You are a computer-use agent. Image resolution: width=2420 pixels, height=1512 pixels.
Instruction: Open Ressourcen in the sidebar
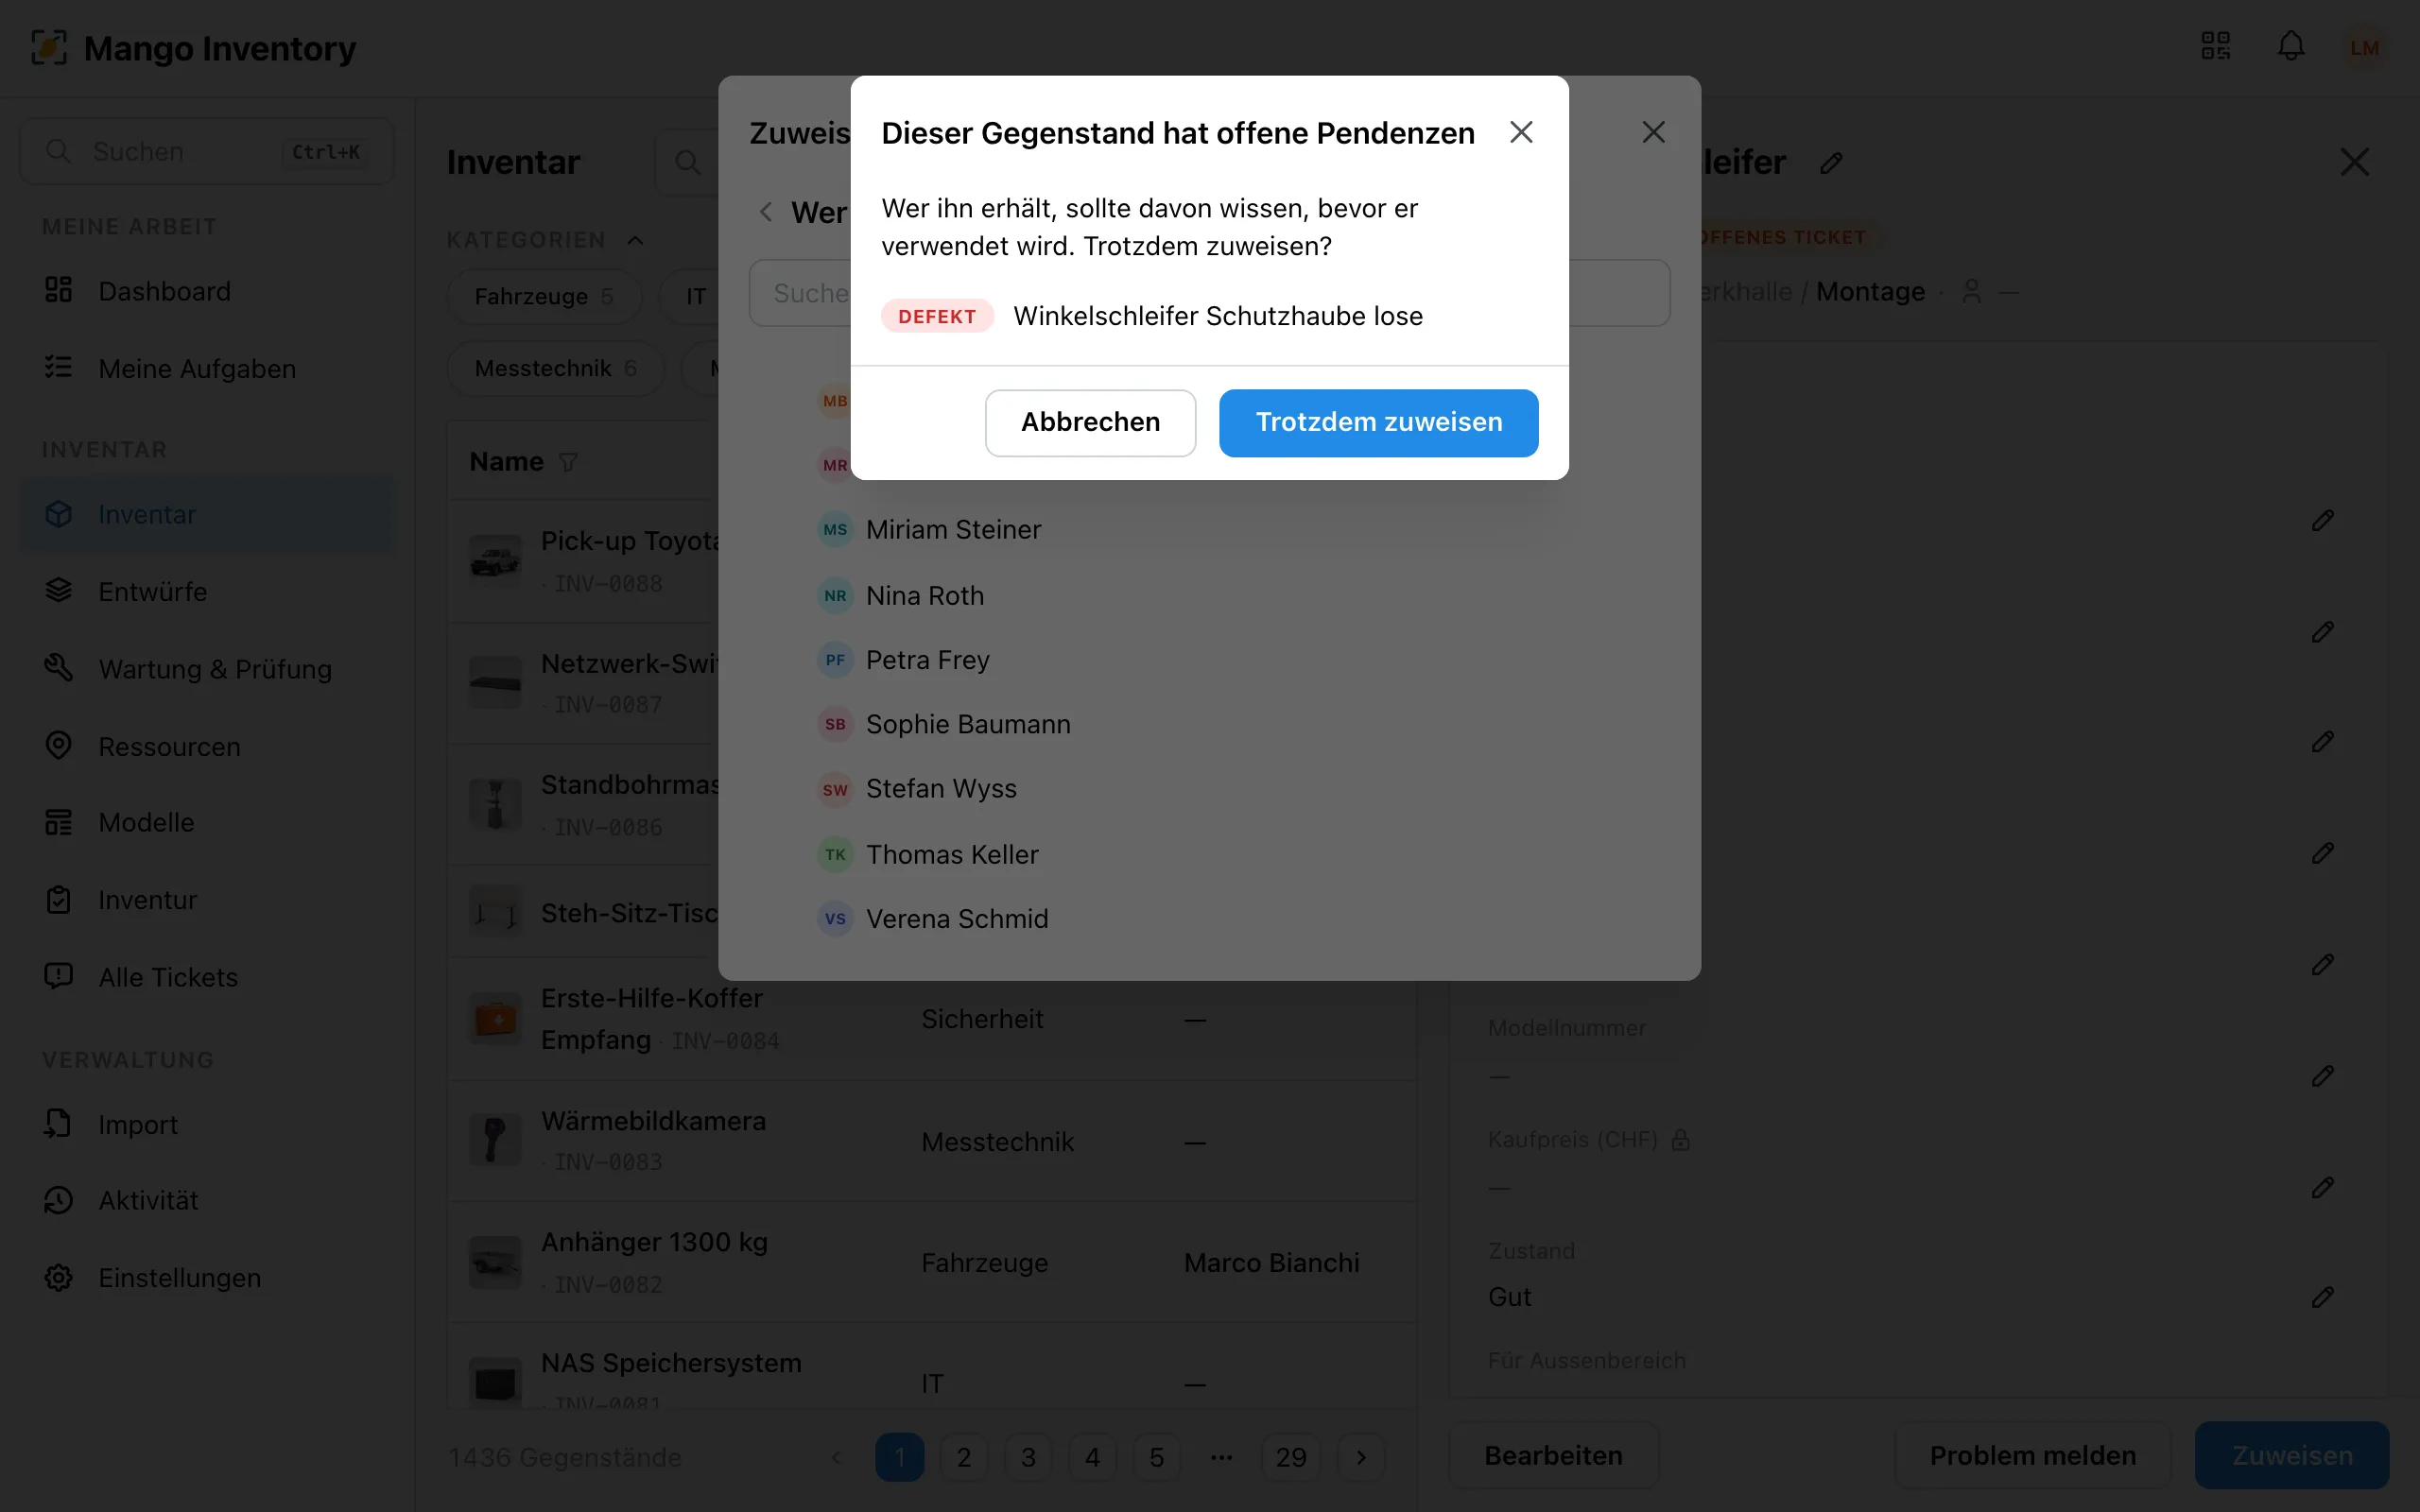coord(207,746)
